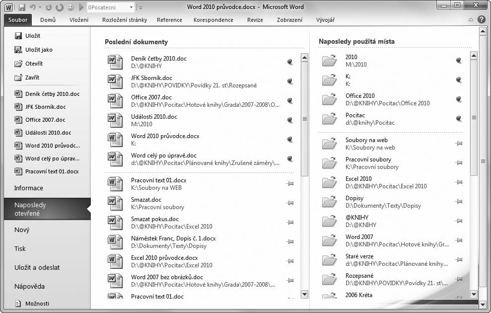Switch to the Domů ribbon tab
Image resolution: width=491 pixels, height=313 pixels.
(48, 20)
